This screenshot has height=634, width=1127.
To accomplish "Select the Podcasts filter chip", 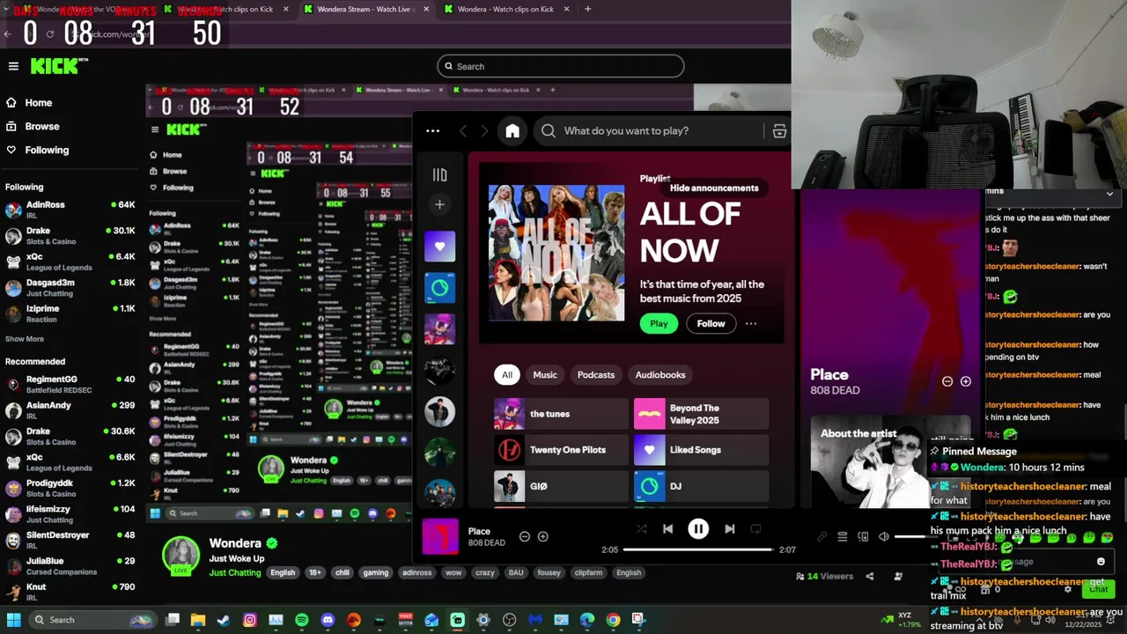I will tap(596, 375).
